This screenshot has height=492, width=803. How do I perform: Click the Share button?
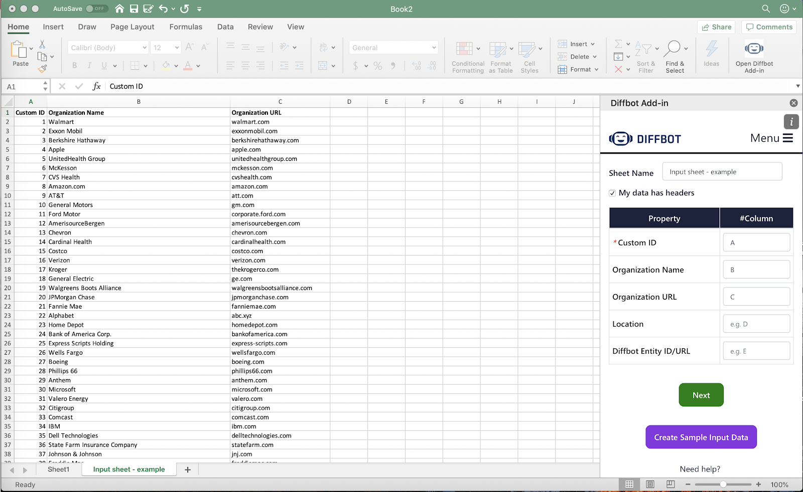point(716,27)
